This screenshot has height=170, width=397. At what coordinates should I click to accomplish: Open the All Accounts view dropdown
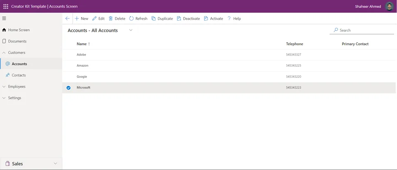point(131,30)
